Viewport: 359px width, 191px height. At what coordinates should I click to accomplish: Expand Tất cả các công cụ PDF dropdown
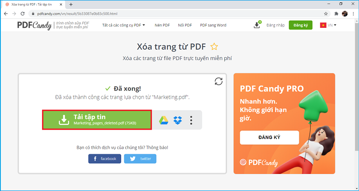pos(124,25)
